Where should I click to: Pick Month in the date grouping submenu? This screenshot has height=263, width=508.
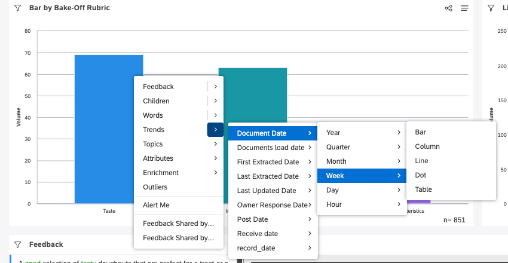[336, 161]
